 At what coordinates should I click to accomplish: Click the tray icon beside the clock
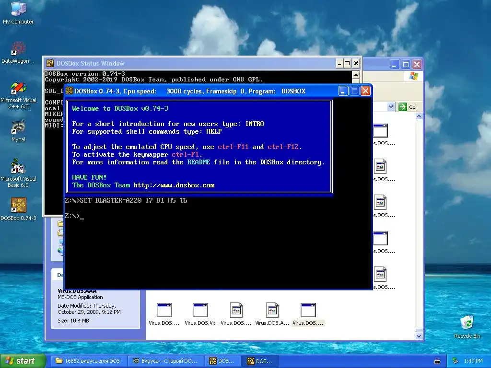click(x=456, y=361)
